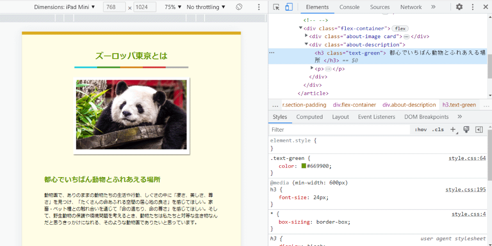This screenshot has width=492, height=246.
Task: Switch to the Console tab
Action: [x=349, y=7]
